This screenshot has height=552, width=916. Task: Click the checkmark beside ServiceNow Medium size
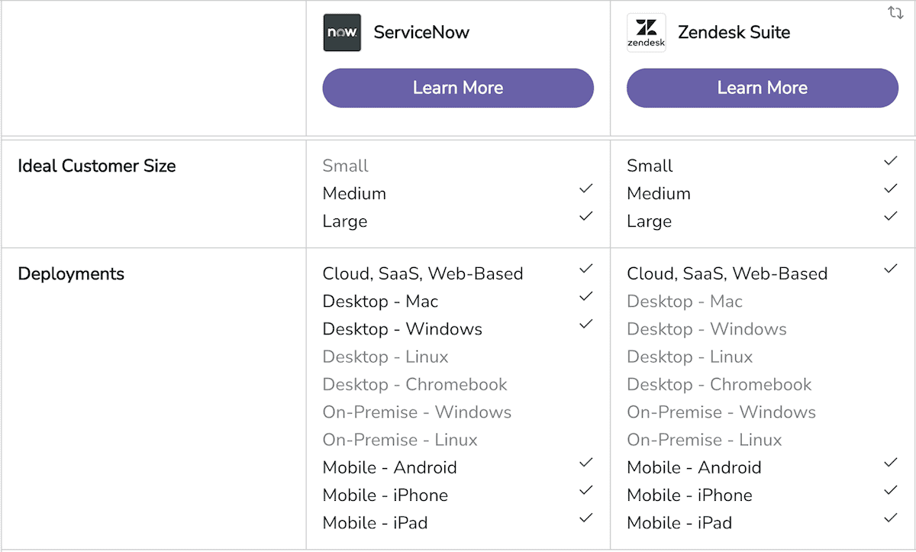[x=586, y=188]
